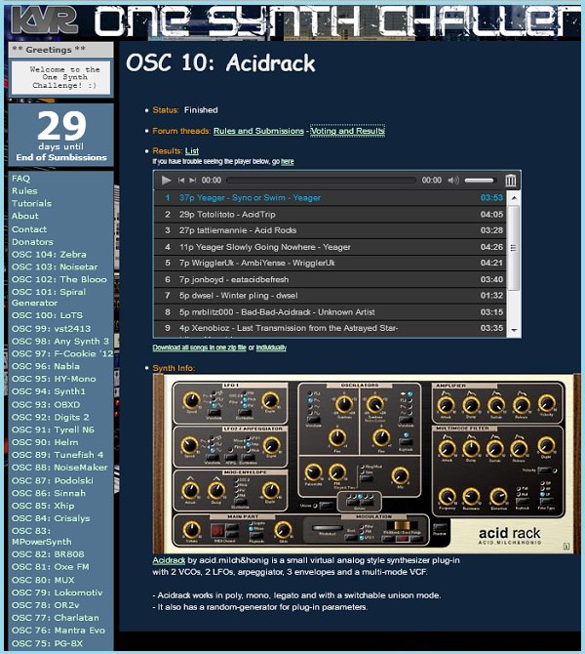This screenshot has width=585, height=654.
Task: Click the KVR logo in the banner
Action: (45, 20)
